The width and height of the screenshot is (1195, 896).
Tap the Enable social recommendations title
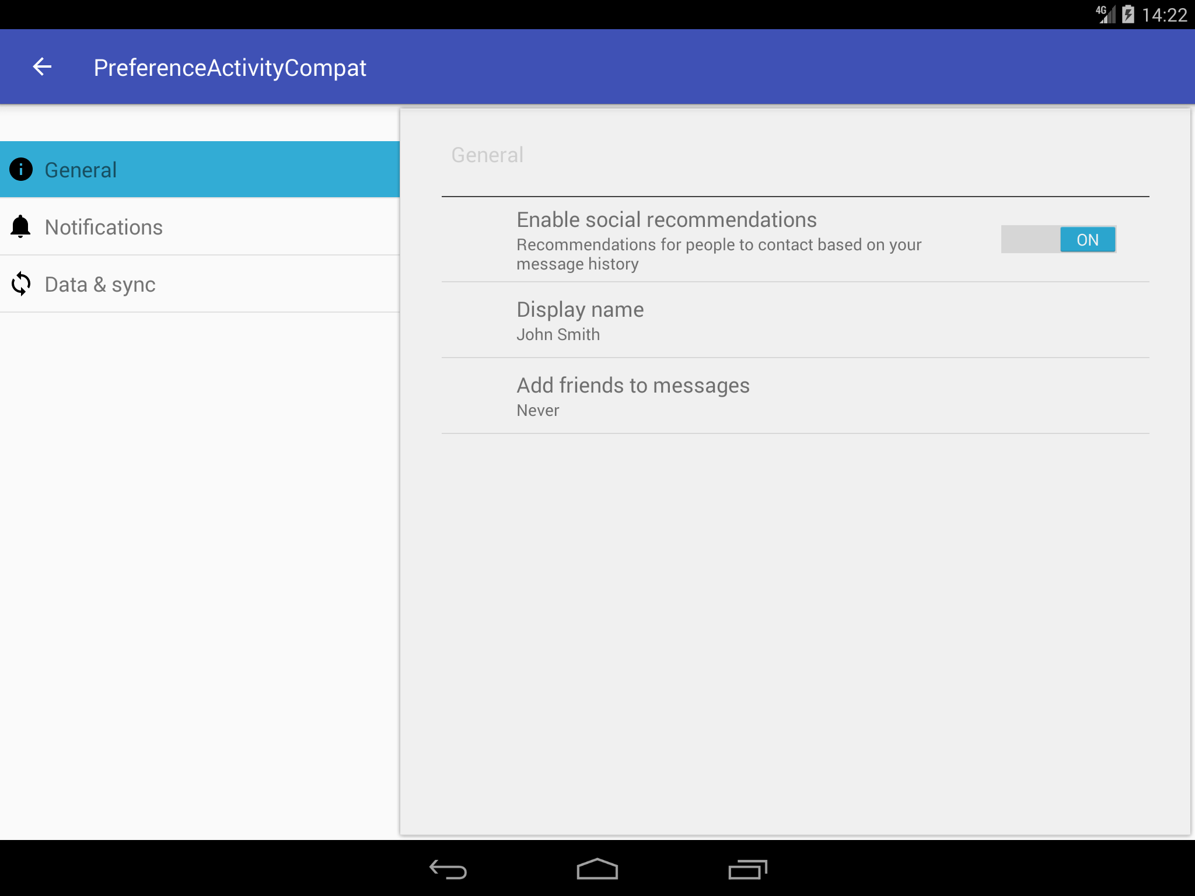point(666,220)
